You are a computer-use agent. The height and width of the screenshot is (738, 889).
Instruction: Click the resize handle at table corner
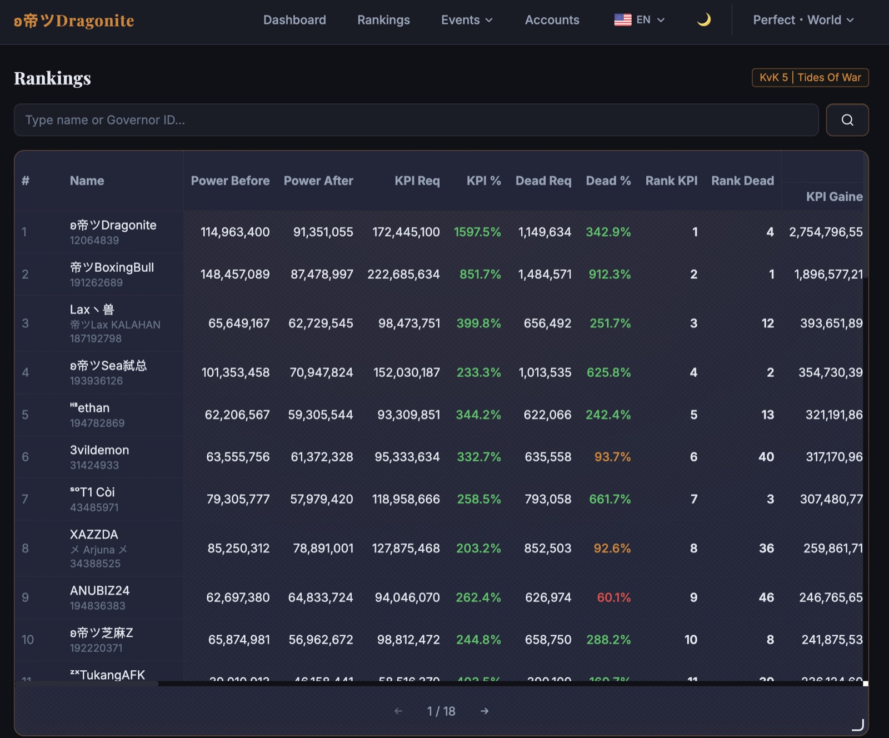point(858,725)
